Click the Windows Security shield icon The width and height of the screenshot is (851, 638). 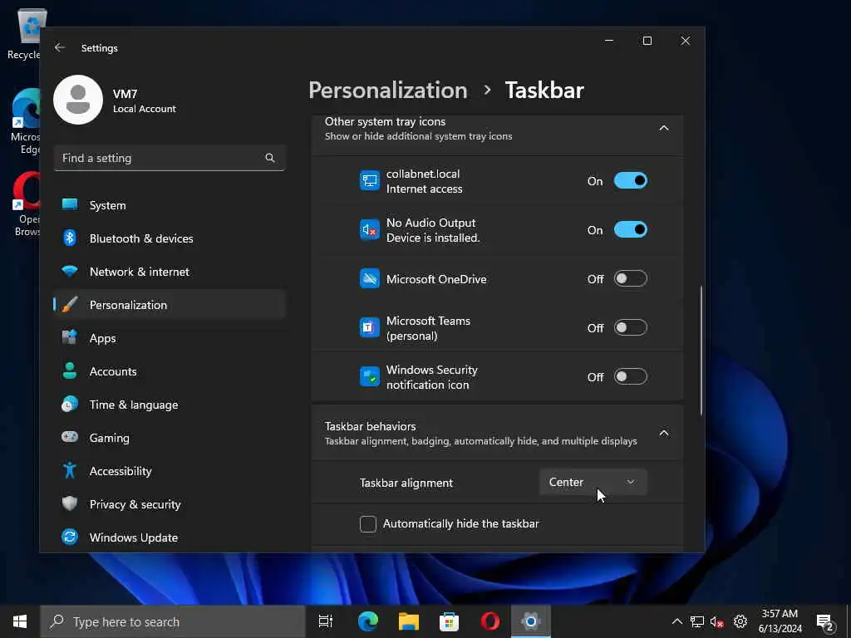[x=370, y=376]
